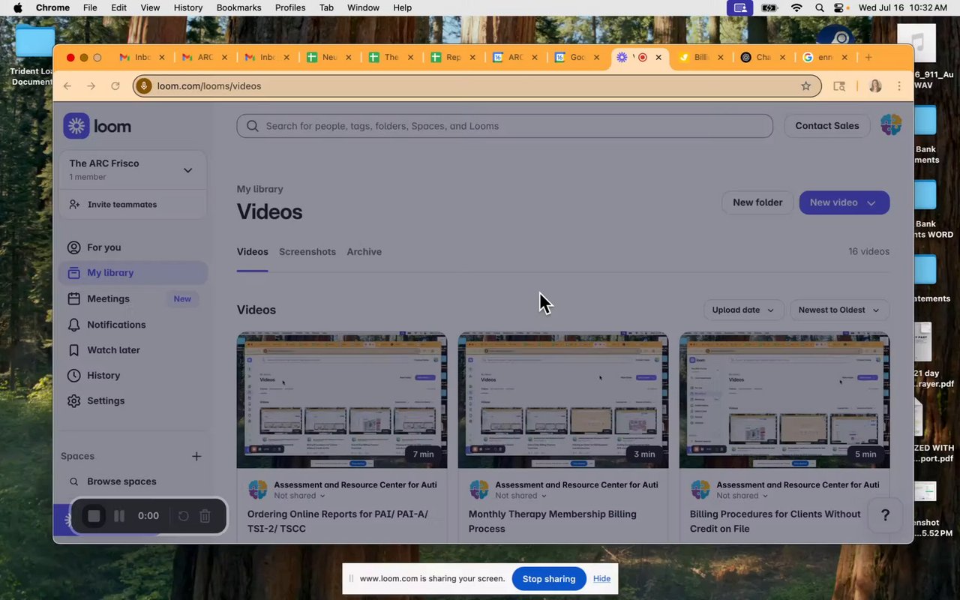
Task: Click Stop sharing button
Action: point(549,579)
